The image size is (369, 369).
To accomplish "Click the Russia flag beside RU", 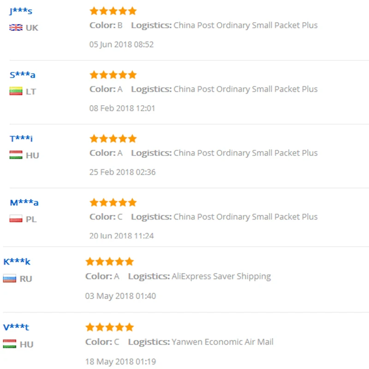I will (10, 279).
